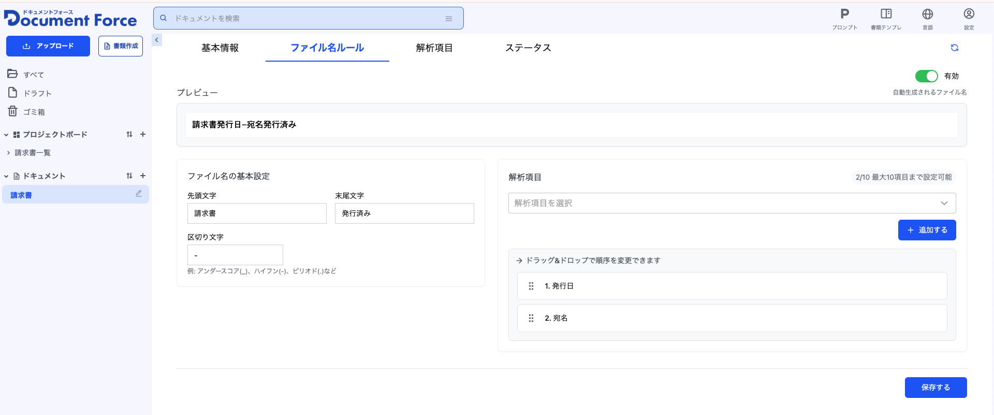Add a new プロジェクトボード item
Viewport: 994px width, 415px height.
(x=143, y=134)
